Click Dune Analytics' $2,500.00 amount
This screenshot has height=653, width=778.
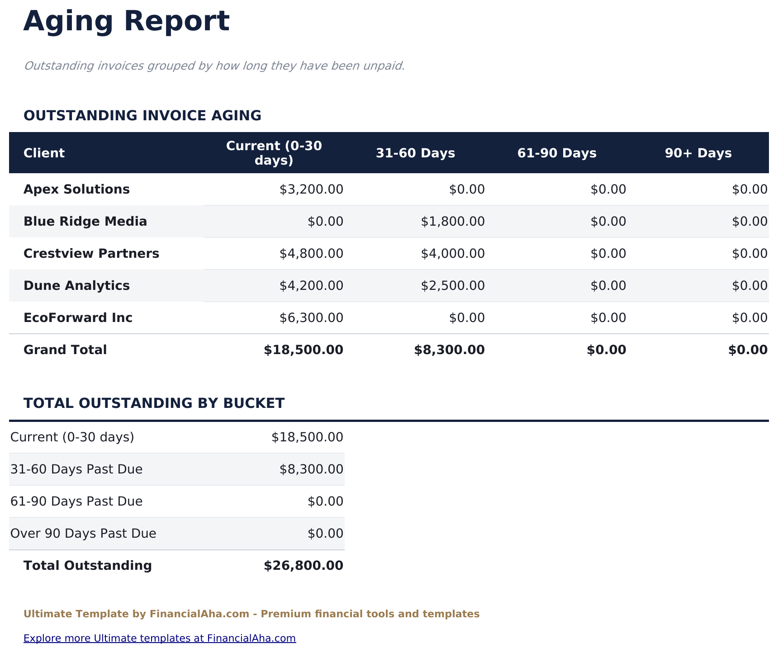pyautogui.click(x=453, y=285)
